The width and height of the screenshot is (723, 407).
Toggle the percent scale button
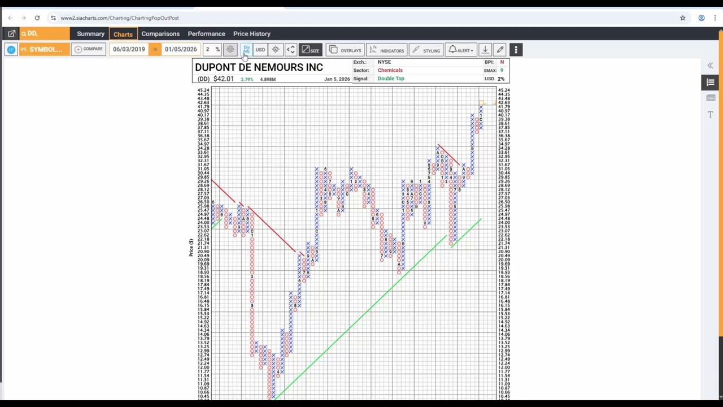point(217,50)
